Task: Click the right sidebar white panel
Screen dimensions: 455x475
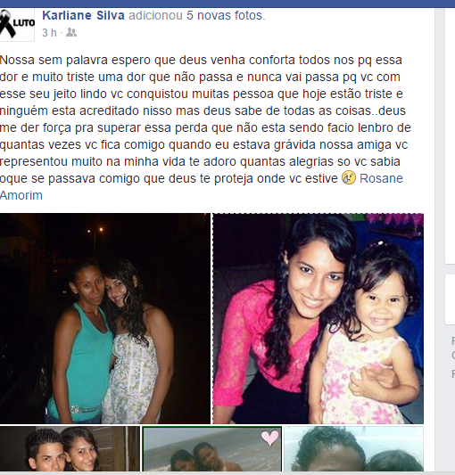Action: click(x=451, y=136)
